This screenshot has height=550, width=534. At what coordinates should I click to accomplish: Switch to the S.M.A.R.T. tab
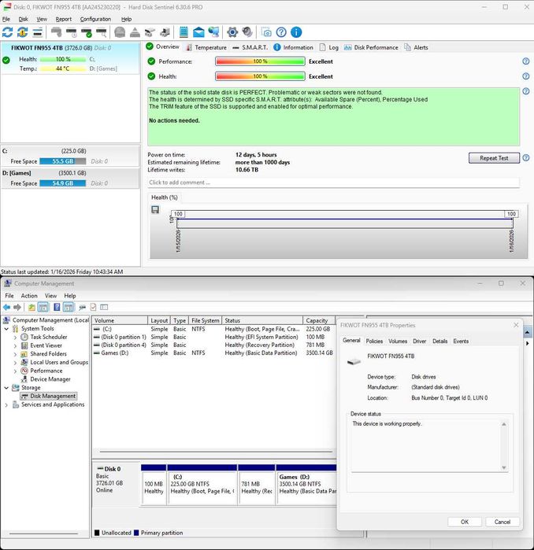(250, 47)
